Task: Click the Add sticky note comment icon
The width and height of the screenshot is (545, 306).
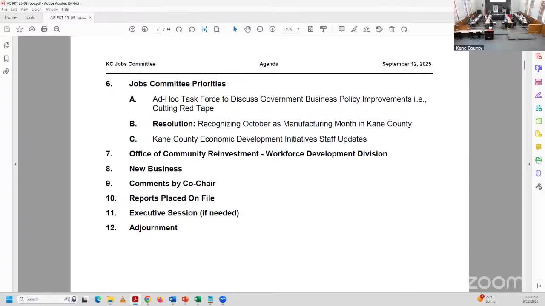Action: coord(341,29)
